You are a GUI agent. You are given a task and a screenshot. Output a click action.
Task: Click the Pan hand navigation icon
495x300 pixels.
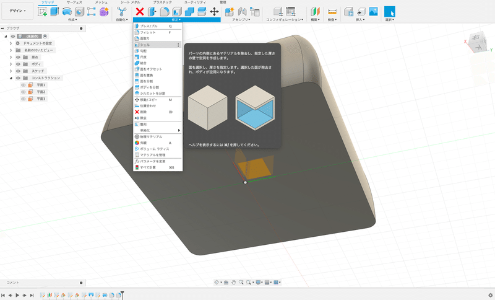(234, 282)
